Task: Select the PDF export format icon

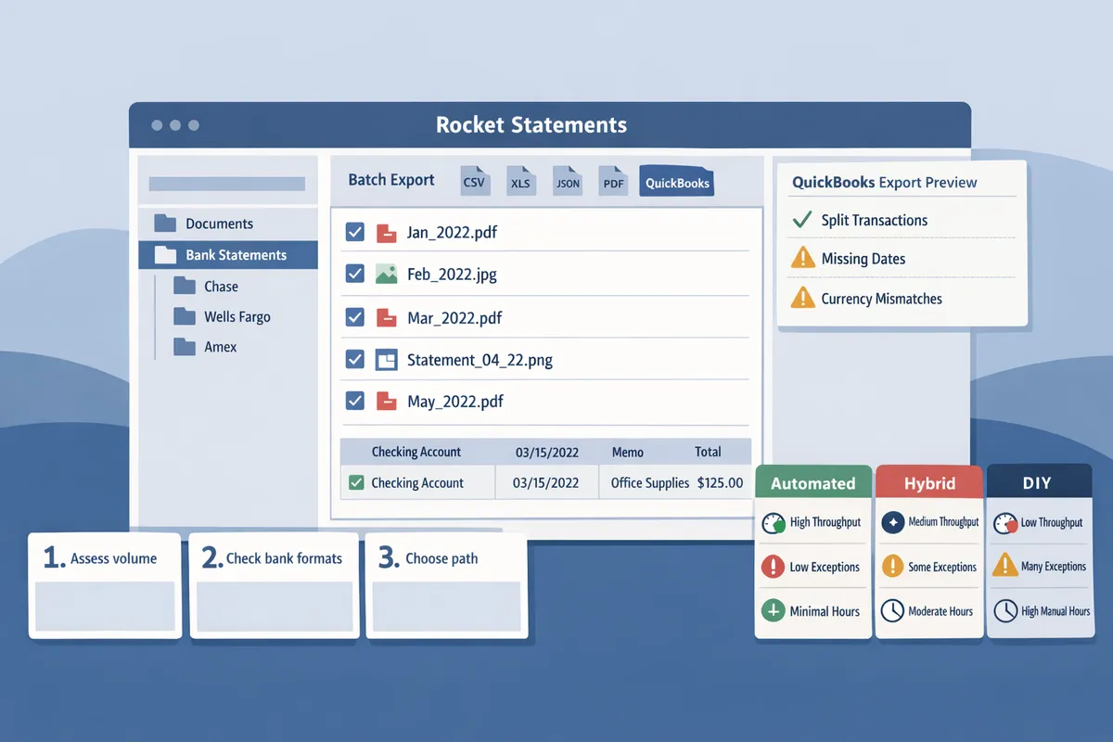Action: tap(613, 181)
